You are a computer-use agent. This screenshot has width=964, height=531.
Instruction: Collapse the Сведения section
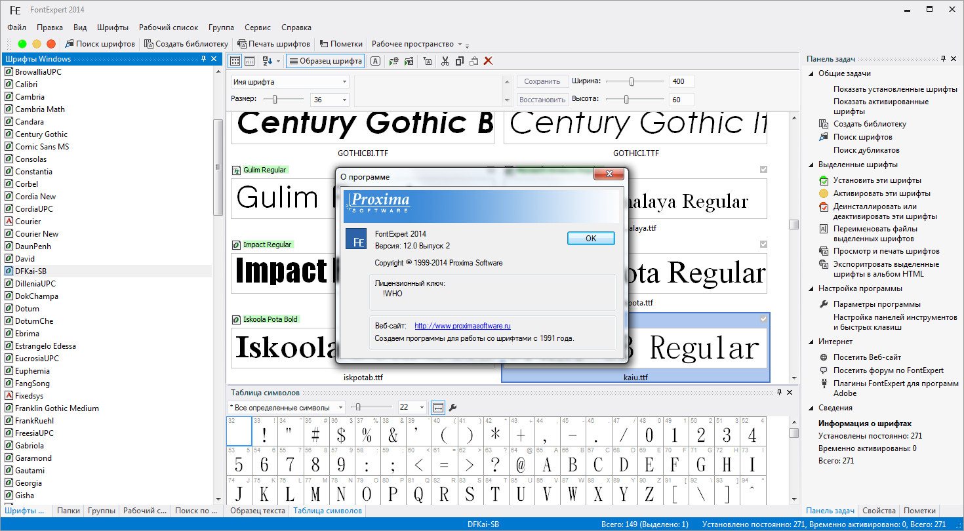pos(811,408)
